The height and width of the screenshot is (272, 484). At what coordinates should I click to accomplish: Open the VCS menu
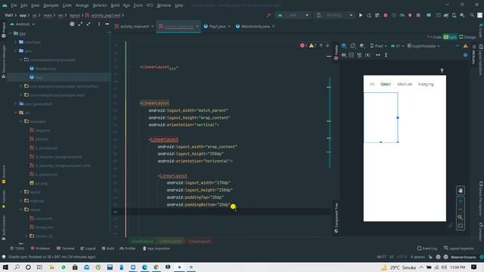click(150, 5)
